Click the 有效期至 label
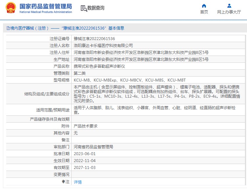 point(61,168)
